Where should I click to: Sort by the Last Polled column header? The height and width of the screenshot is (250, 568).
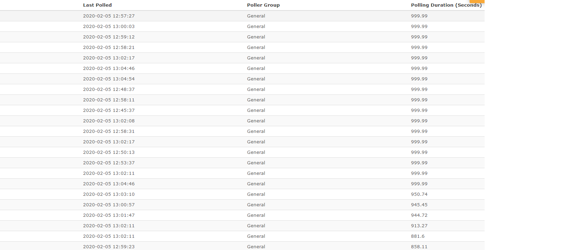point(97,5)
